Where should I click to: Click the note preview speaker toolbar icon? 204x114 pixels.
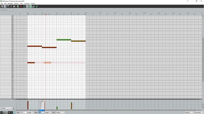coord(33,6)
